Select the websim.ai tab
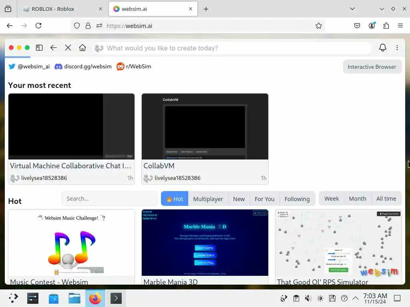The height and width of the screenshot is (307, 410). tap(153, 9)
